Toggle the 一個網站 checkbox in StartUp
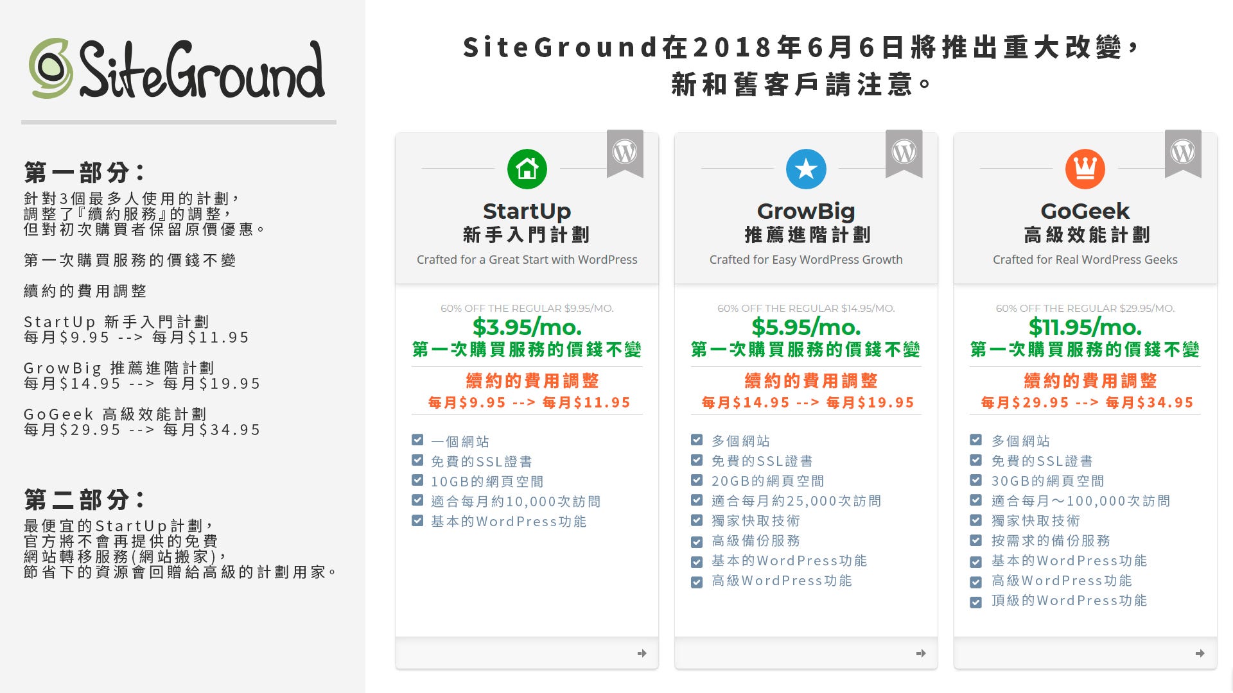1233x693 pixels. coord(417,440)
